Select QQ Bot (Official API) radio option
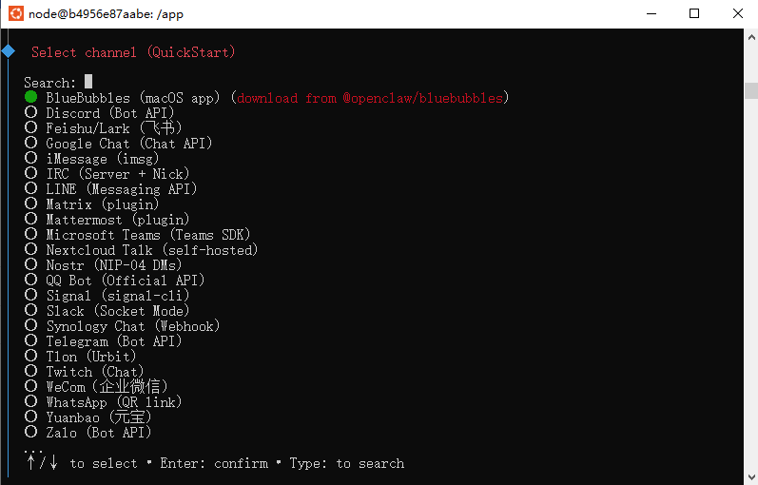 [31, 280]
